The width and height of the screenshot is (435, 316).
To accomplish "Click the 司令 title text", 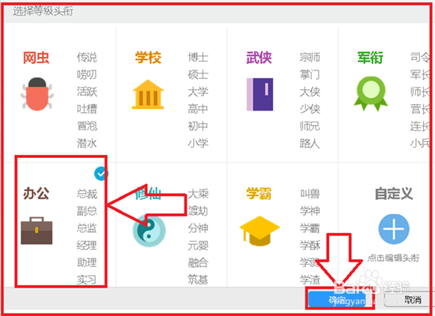I will coord(420,58).
